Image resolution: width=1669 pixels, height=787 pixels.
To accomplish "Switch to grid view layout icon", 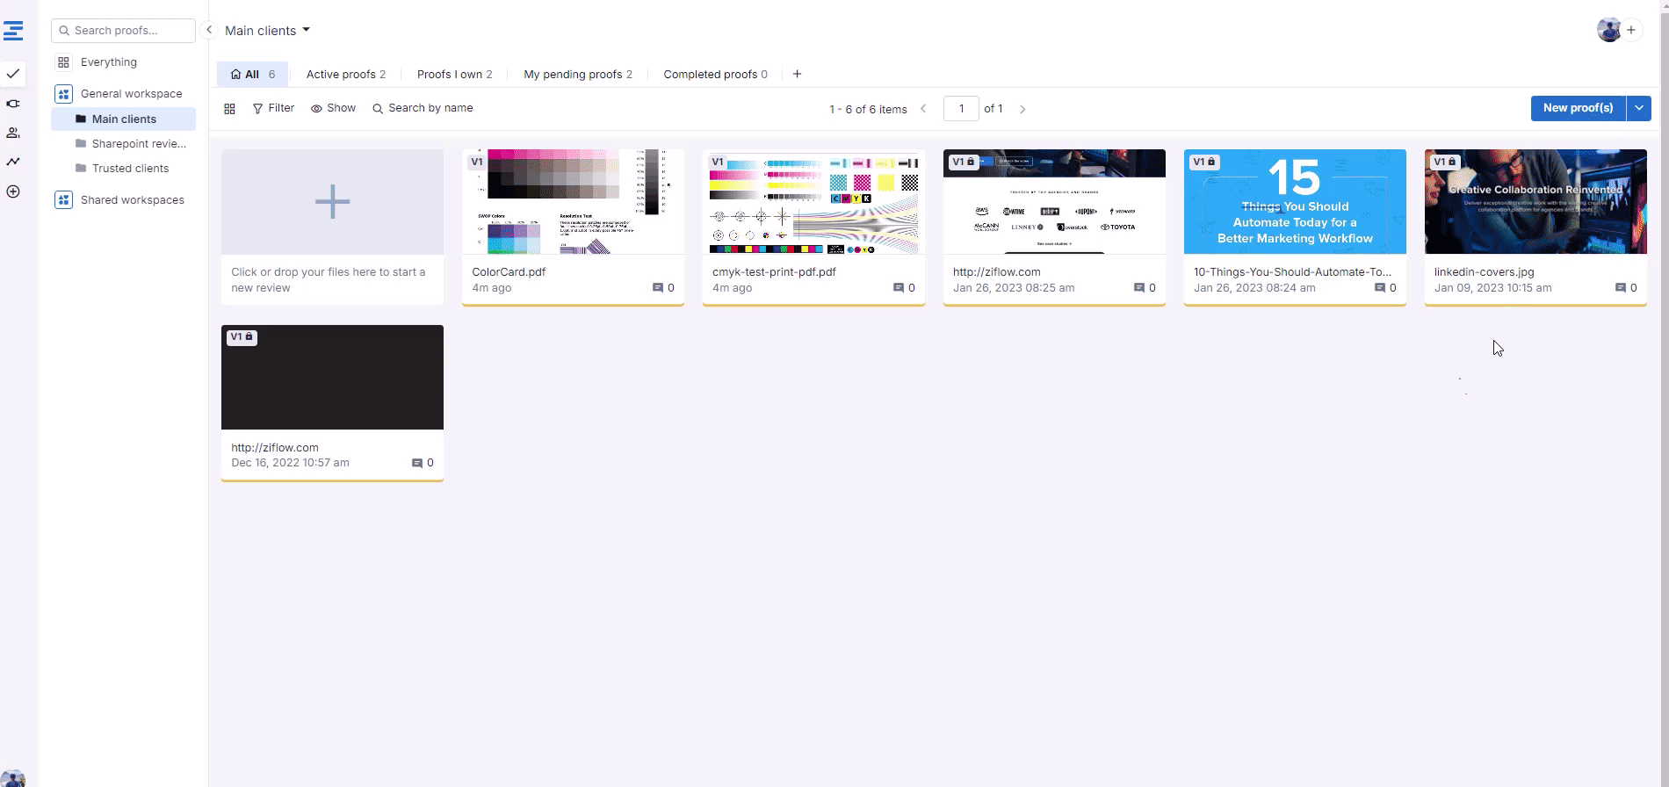I will (x=229, y=109).
